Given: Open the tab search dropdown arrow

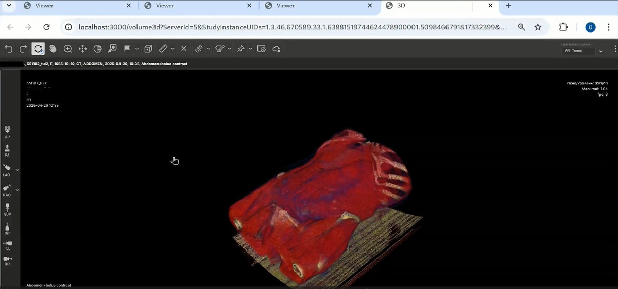Looking at the screenshot, I should [10, 5].
